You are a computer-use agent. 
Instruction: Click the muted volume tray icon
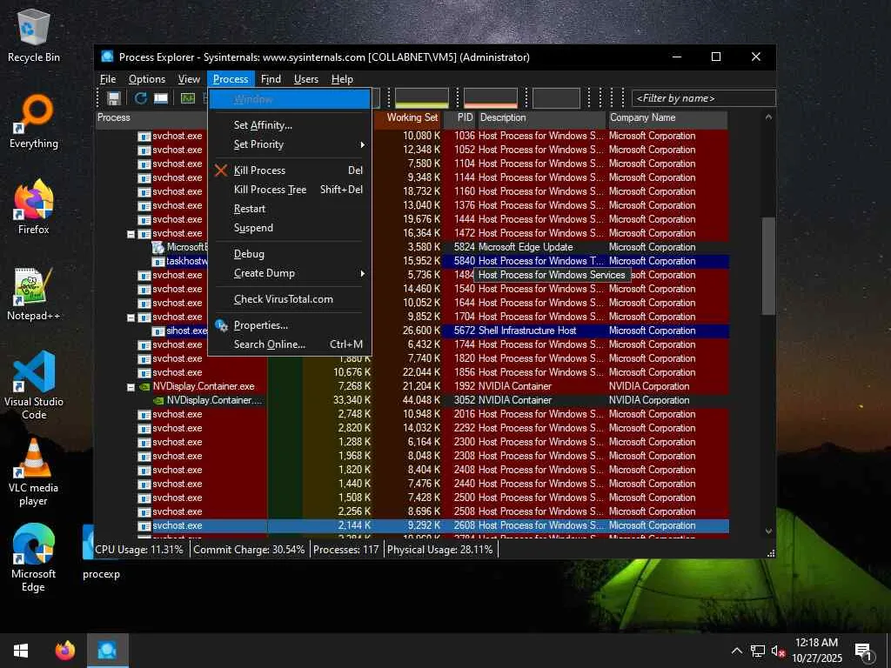tap(778, 651)
